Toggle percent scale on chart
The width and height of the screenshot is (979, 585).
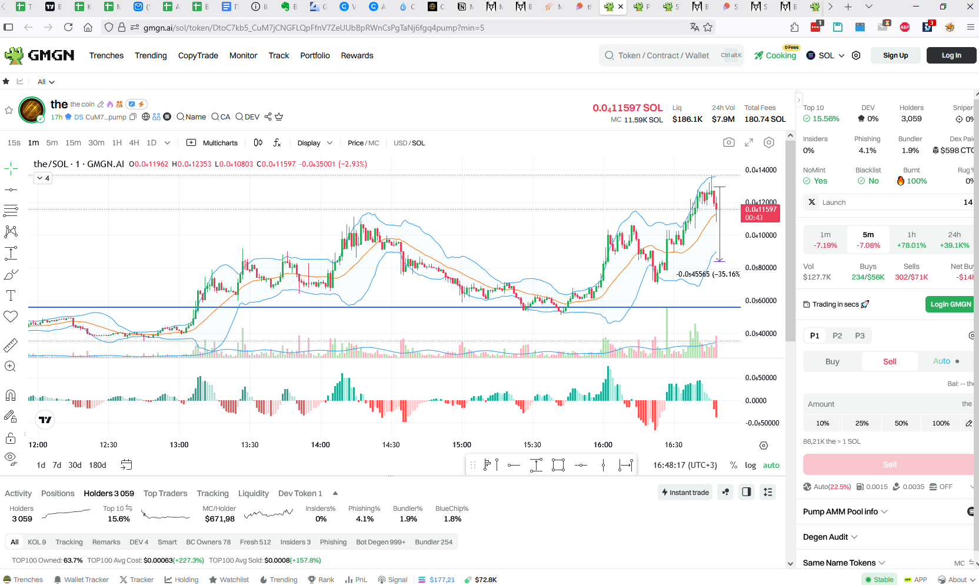pos(734,465)
